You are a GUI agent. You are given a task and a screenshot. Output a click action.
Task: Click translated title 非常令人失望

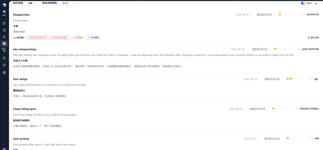tap(20, 61)
